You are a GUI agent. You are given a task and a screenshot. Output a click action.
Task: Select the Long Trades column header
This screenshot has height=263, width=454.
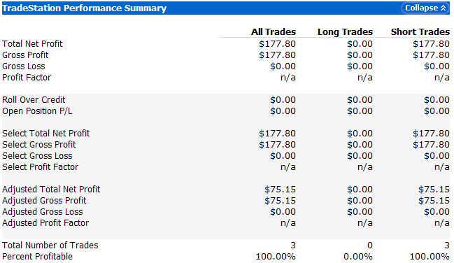345,32
